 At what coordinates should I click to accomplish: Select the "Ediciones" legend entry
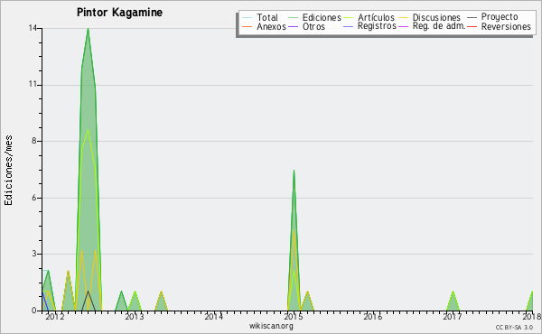(314, 17)
